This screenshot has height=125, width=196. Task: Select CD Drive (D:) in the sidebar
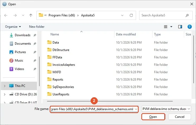click(26, 94)
